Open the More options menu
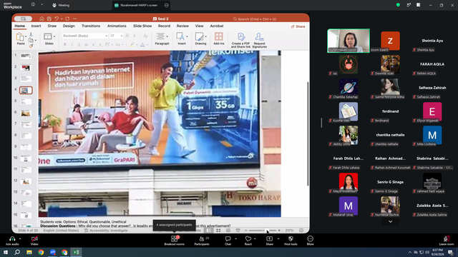The width and height of the screenshot is (458, 257). tap(310, 241)
